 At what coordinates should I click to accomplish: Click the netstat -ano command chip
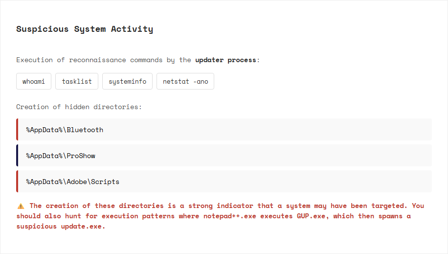(185, 81)
